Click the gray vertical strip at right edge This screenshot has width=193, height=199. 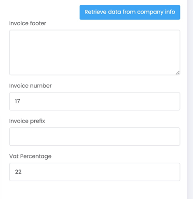coord(190,99)
